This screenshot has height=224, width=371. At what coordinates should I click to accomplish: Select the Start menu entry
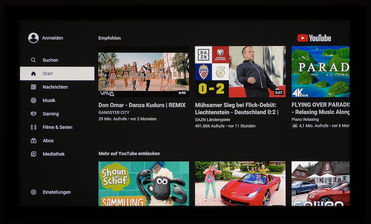click(x=57, y=74)
